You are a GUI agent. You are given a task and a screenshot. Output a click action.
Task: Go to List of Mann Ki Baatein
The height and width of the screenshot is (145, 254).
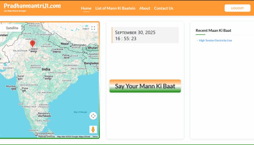click(115, 8)
